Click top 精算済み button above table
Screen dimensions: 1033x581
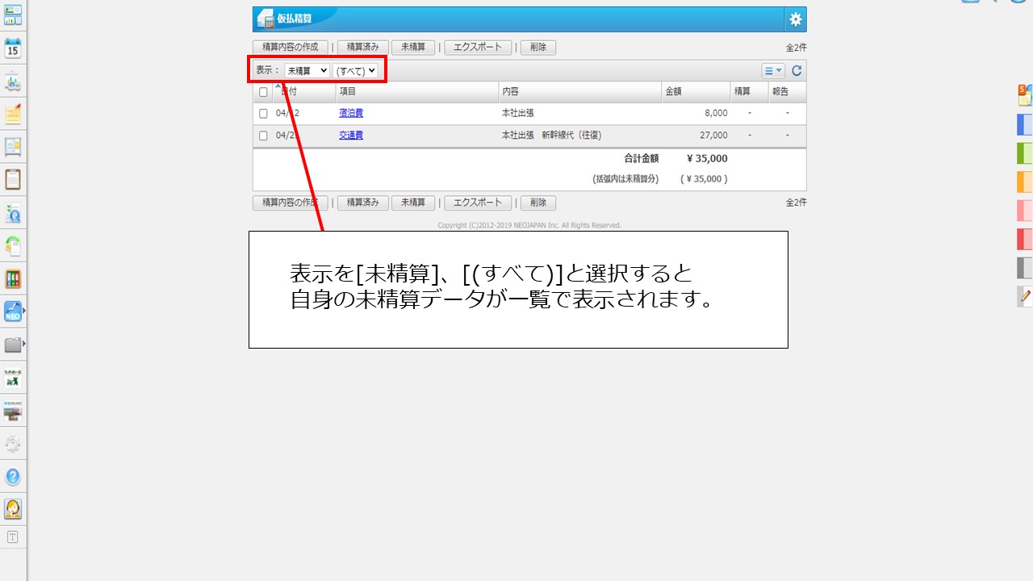pos(363,48)
